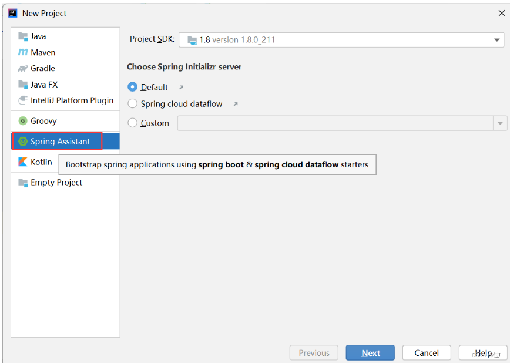Click the Previous button

pos(314,353)
